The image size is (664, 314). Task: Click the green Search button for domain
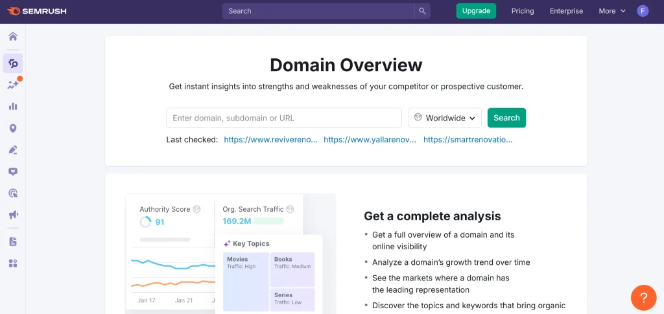506,118
